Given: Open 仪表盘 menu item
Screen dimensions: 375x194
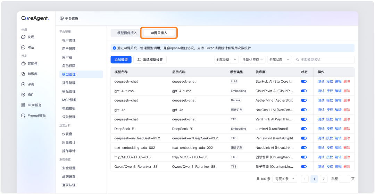Looking at the screenshot, I should [67, 134].
